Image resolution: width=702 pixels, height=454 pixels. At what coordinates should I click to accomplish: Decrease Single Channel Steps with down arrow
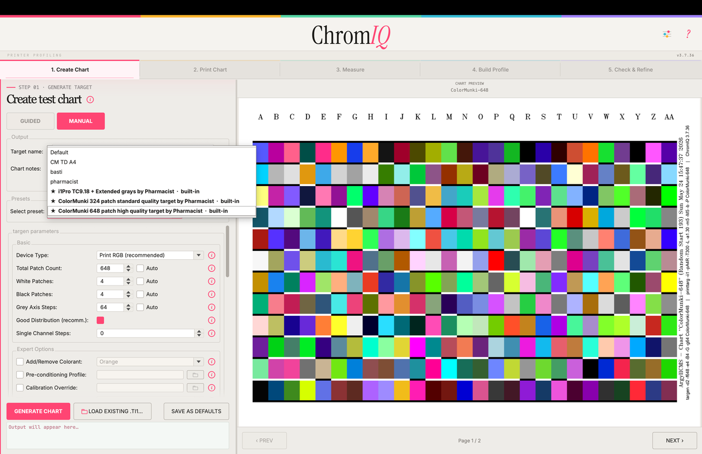coord(199,335)
